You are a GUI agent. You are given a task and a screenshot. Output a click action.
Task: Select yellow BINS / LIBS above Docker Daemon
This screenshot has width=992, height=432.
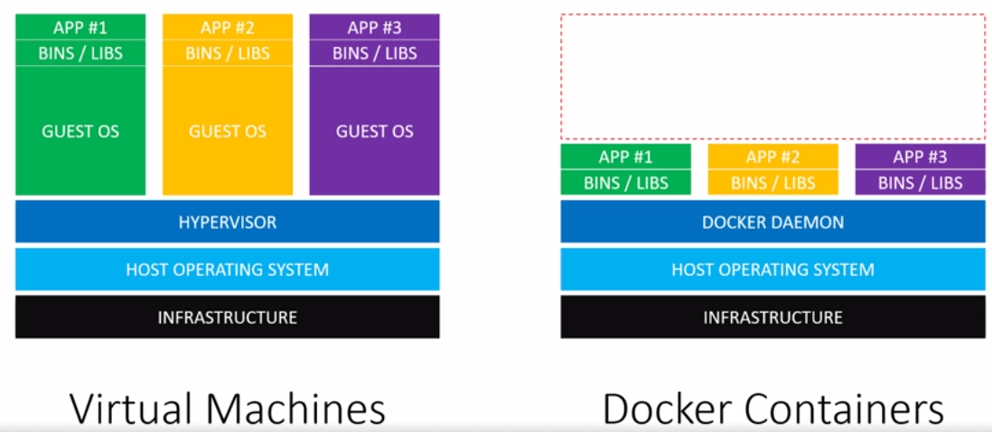click(x=773, y=182)
